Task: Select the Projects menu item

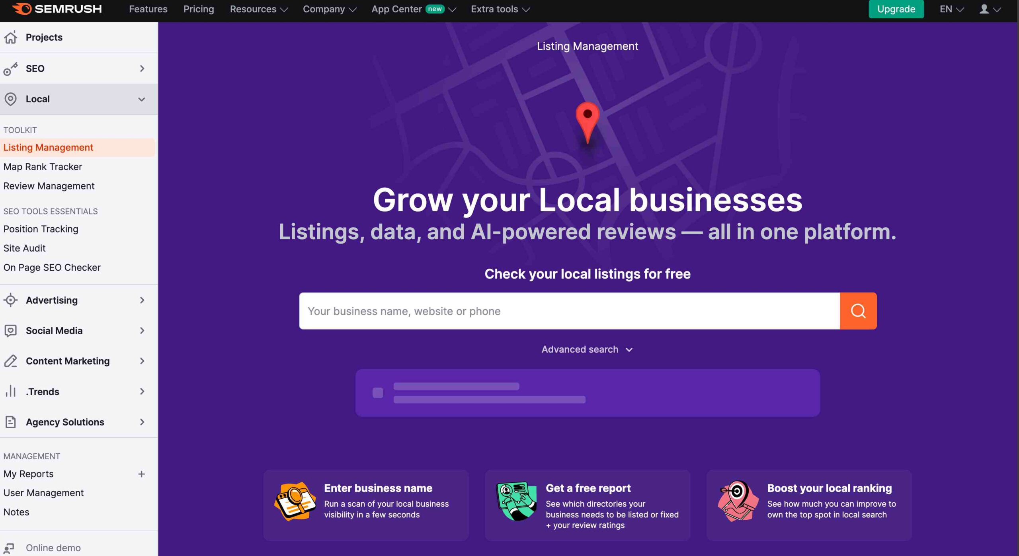Action: pyautogui.click(x=44, y=37)
